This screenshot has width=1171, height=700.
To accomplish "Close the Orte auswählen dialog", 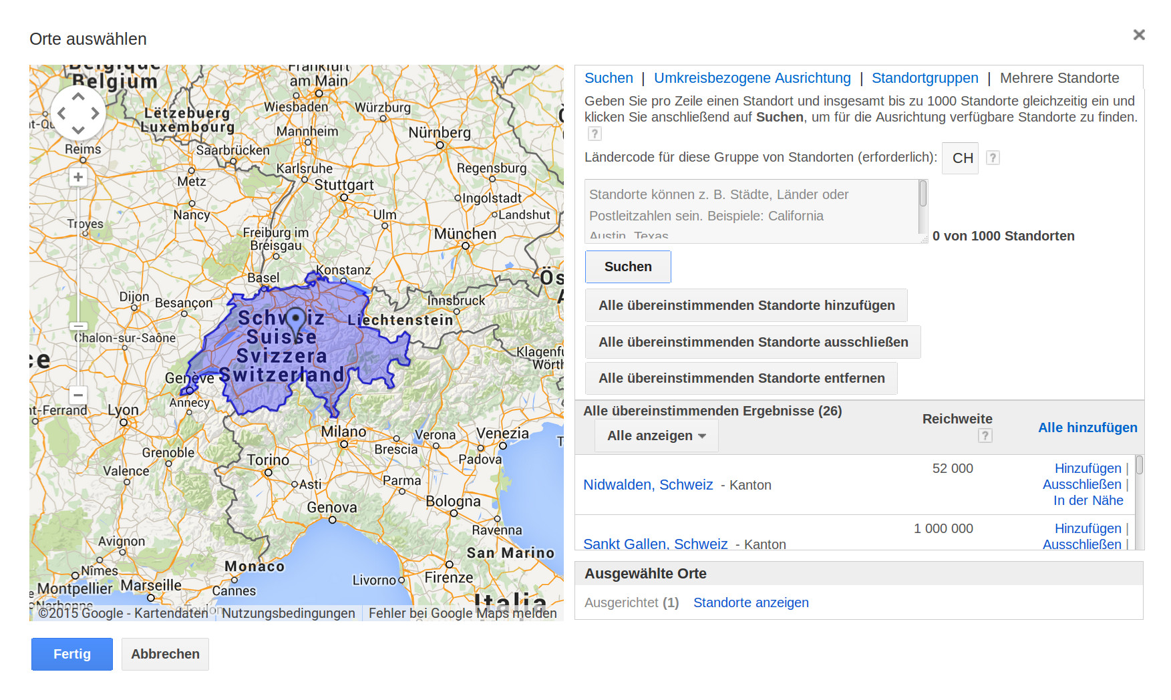I will click(1139, 35).
